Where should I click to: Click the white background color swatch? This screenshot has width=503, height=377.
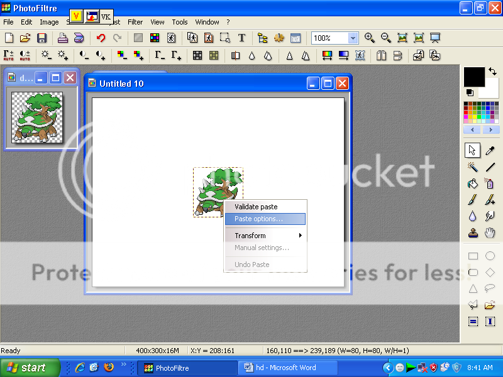tap(490, 91)
